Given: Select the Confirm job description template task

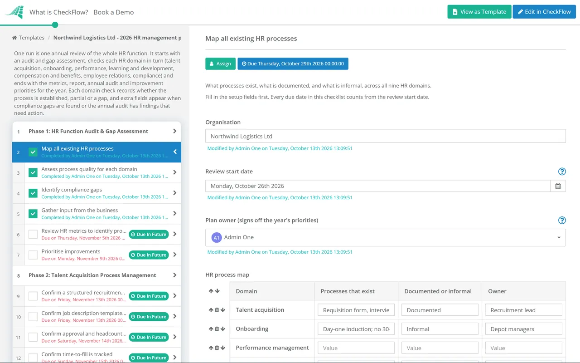Looking at the screenshot, I should tap(97, 317).
